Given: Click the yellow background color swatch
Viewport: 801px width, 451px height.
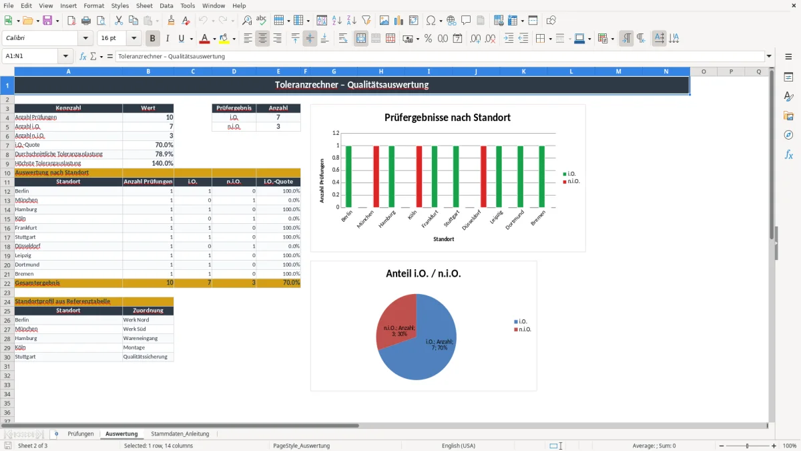Looking at the screenshot, I should click(224, 39).
